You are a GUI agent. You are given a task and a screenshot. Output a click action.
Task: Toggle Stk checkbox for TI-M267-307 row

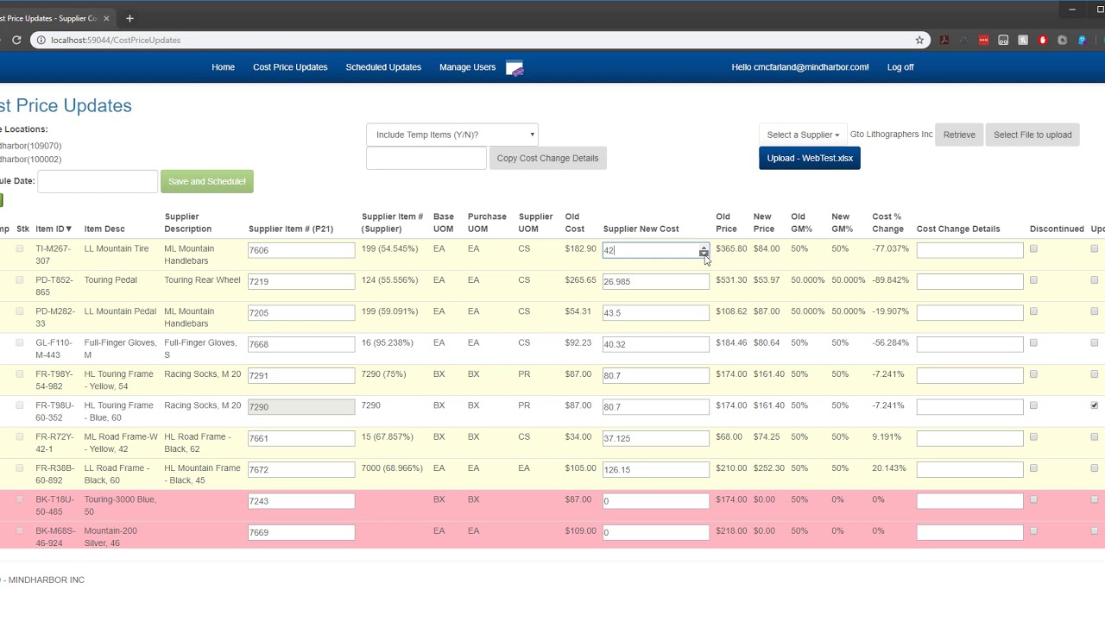20,248
